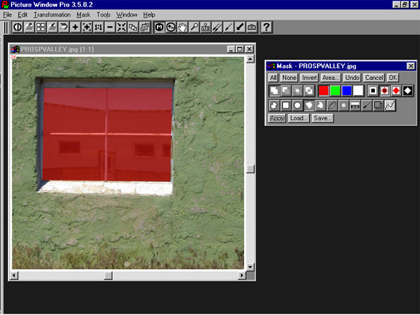The image size is (420, 315).
Task: Click the four-squares browse icon
Action: [x=40, y=27]
